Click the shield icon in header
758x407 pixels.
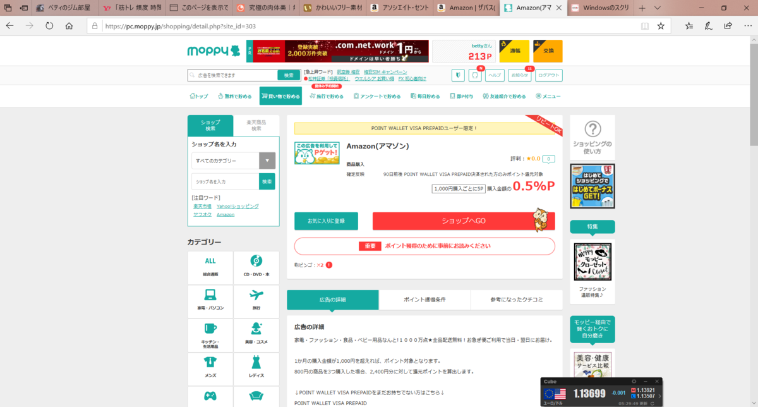click(x=459, y=75)
